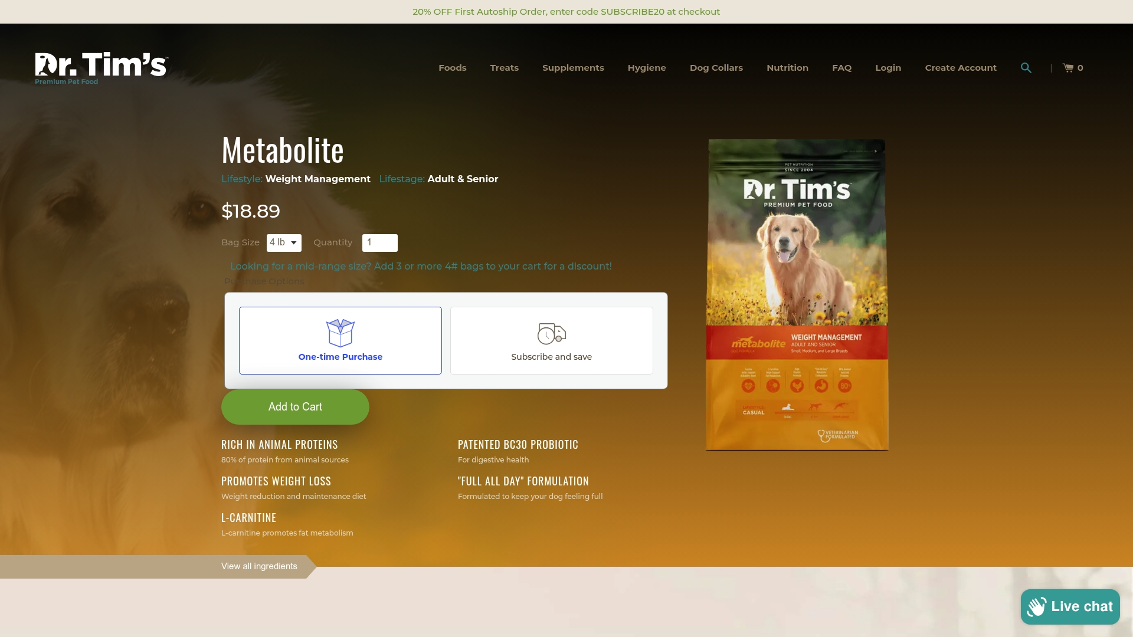The image size is (1133, 637).
Task: Open the Dog Collars menu
Action: coord(716,68)
